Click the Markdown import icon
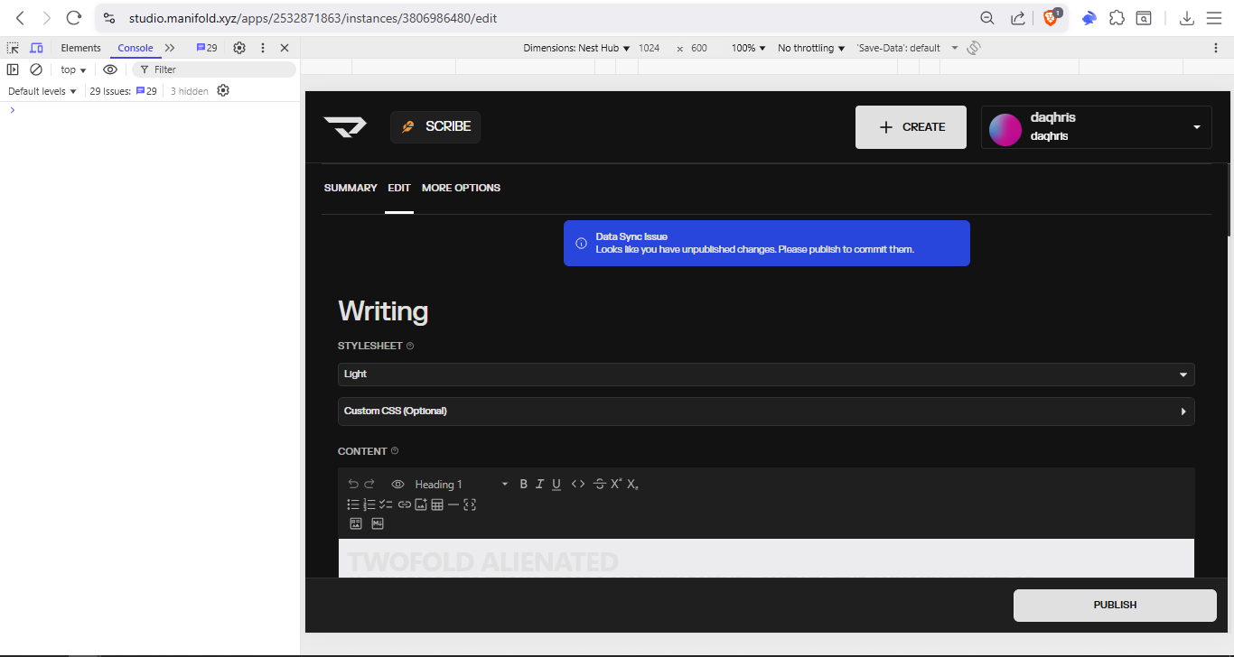Viewport: 1234px width, 657px height. (378, 523)
